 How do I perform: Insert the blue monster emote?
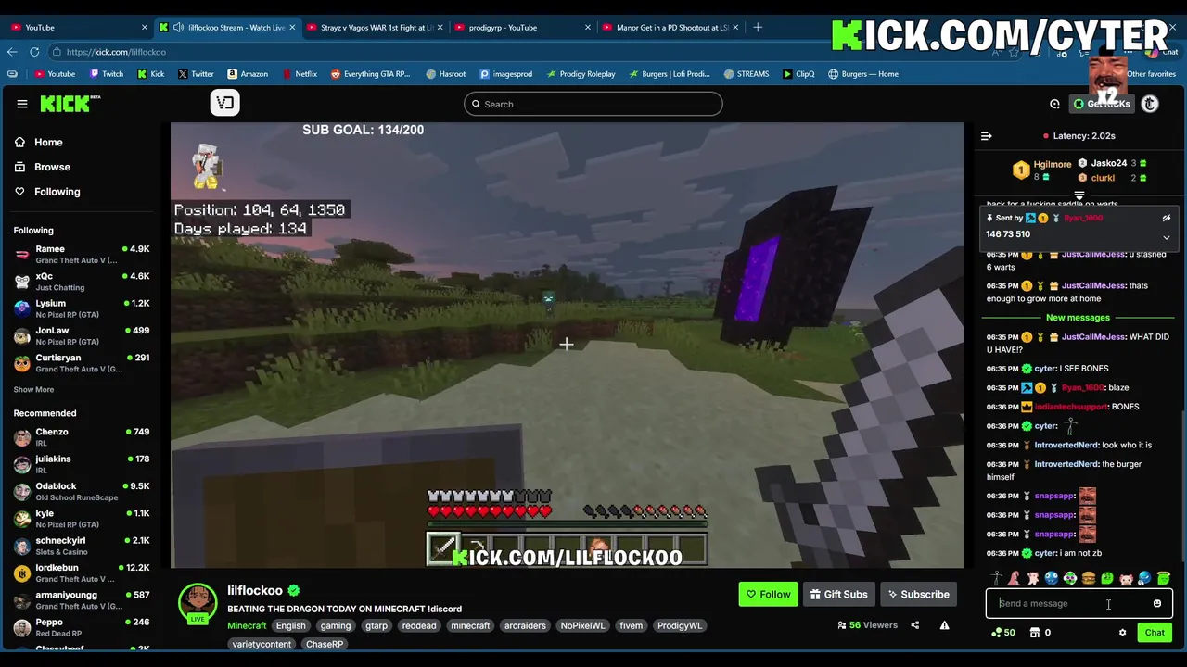coord(1052,579)
